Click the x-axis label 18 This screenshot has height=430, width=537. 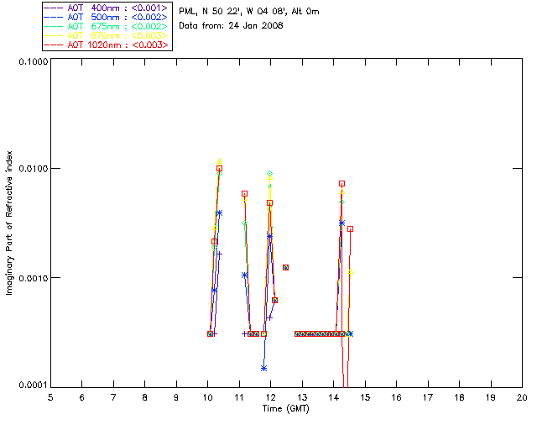click(459, 397)
